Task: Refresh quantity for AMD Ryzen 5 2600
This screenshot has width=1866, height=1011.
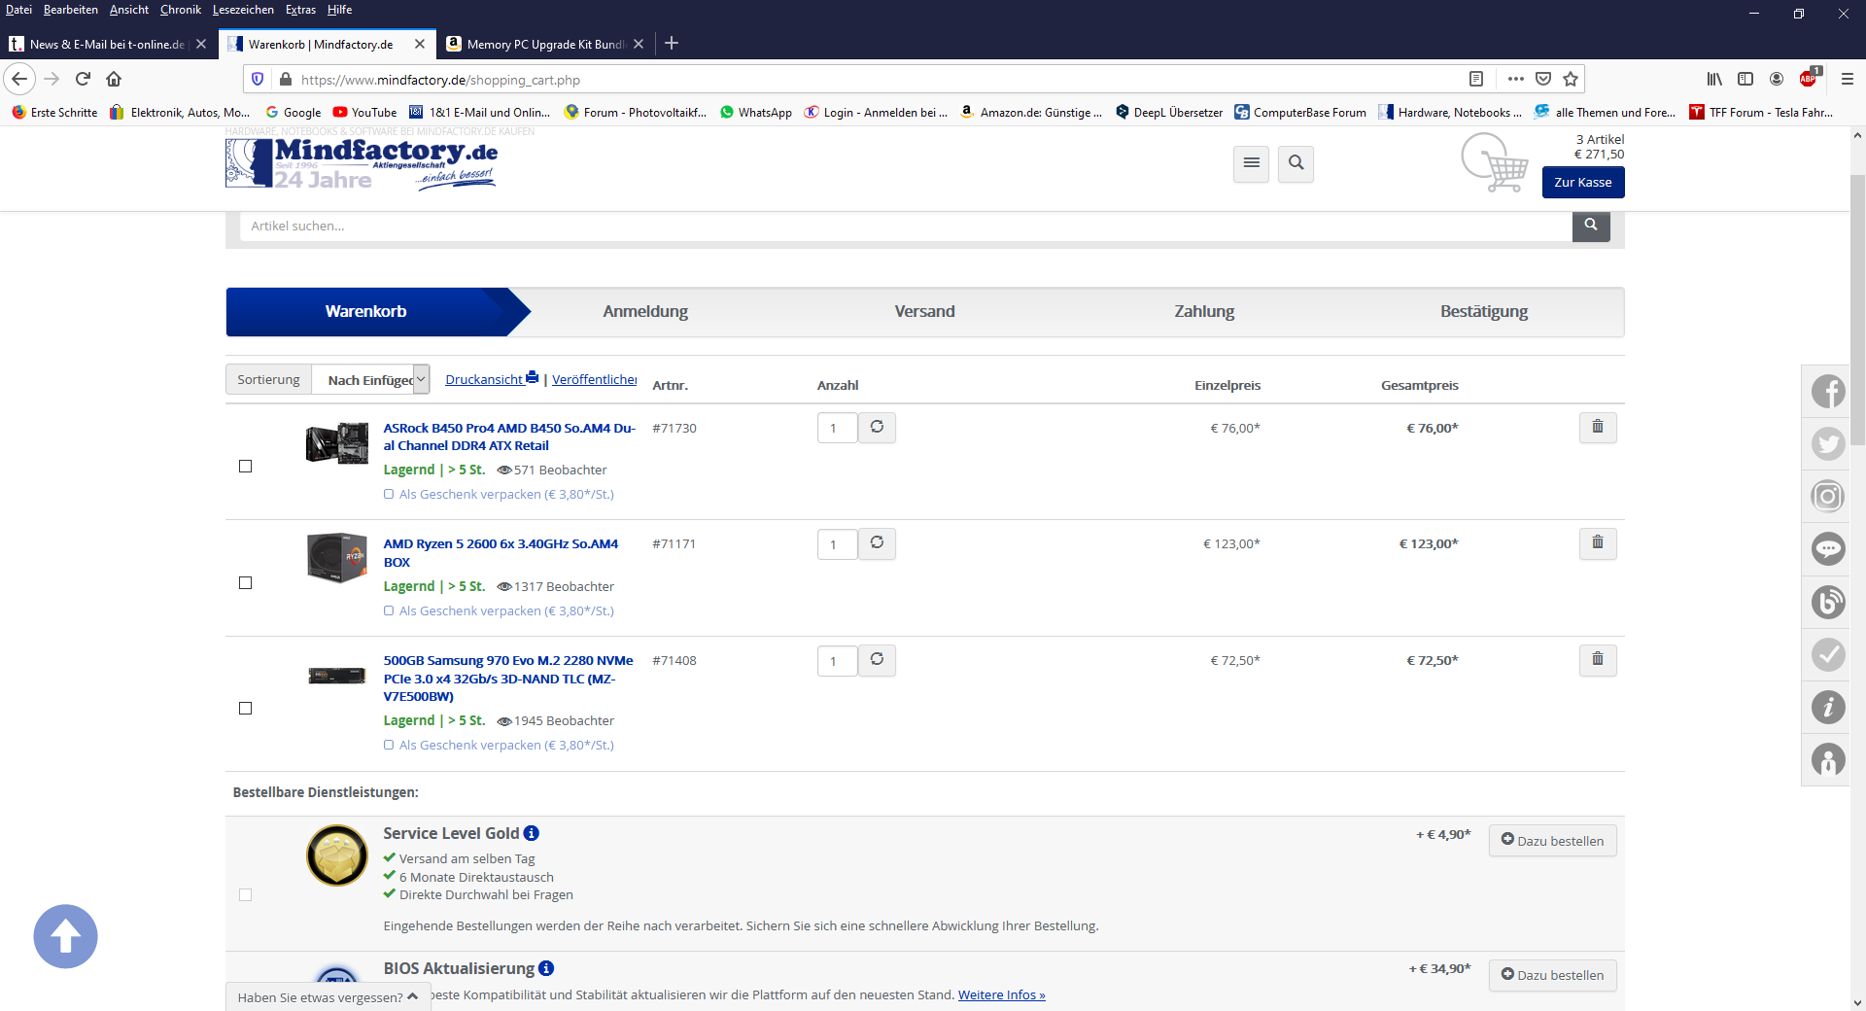Action: (x=877, y=543)
